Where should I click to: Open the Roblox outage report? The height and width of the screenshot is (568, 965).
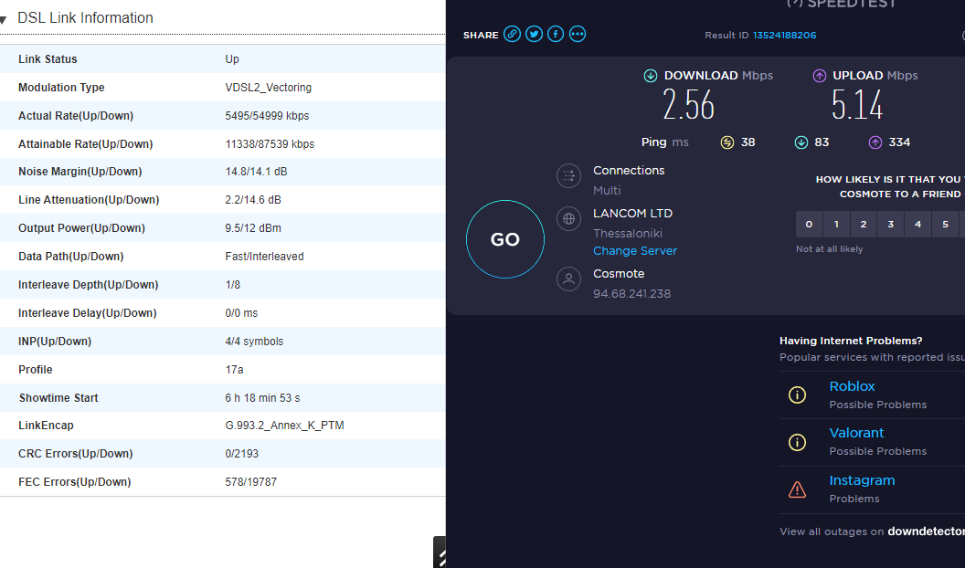[x=852, y=386]
